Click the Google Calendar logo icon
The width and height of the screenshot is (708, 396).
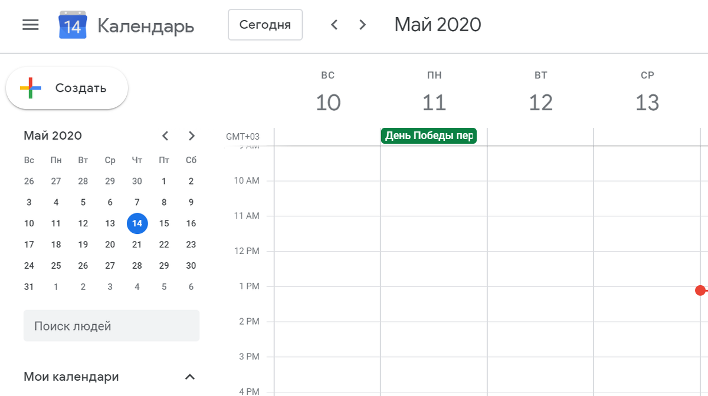[x=73, y=25]
